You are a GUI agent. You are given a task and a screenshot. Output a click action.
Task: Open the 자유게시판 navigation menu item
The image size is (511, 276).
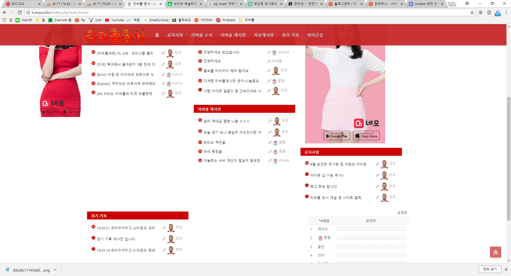pyautogui.click(x=263, y=35)
